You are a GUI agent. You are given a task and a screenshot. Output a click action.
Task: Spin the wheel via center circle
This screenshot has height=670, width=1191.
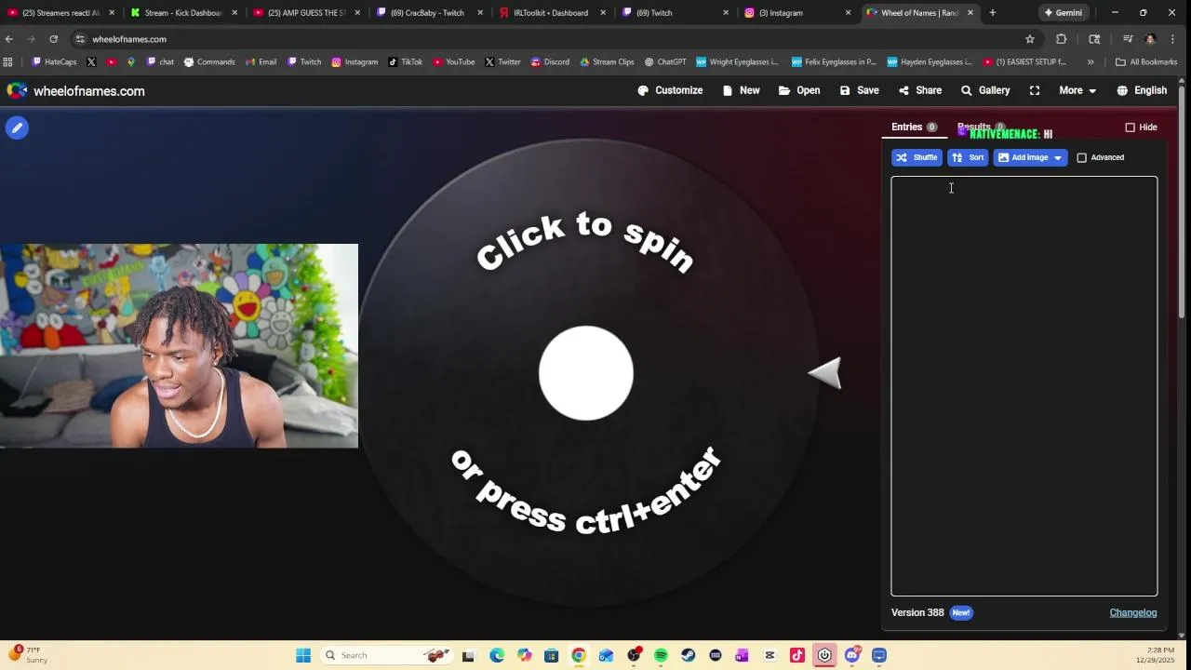point(586,373)
